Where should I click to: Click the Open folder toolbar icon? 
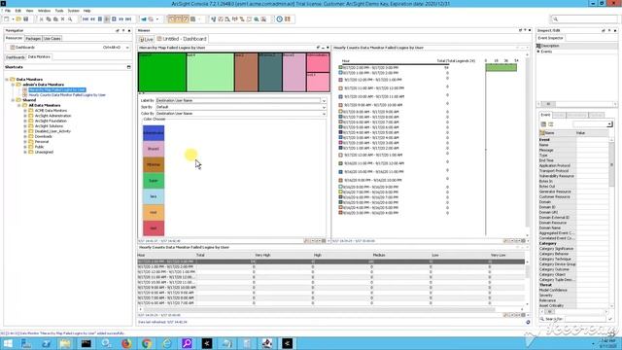coord(18,19)
